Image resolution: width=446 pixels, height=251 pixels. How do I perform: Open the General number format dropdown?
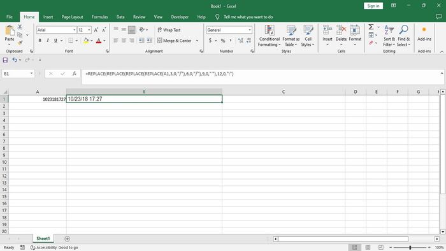pyautogui.click(x=250, y=30)
